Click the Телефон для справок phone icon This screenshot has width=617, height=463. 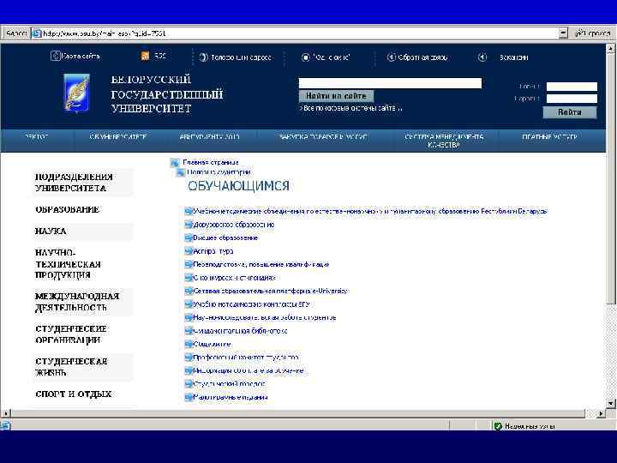[203, 57]
